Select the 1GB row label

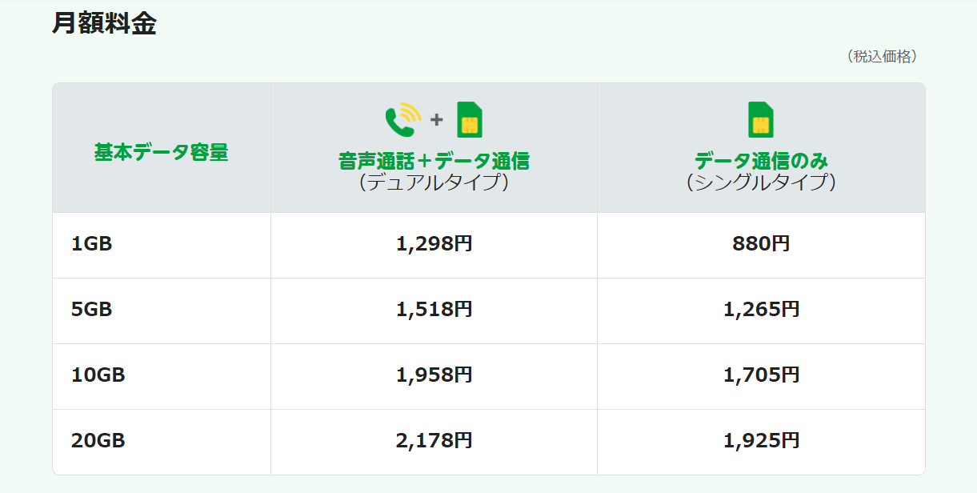91,244
